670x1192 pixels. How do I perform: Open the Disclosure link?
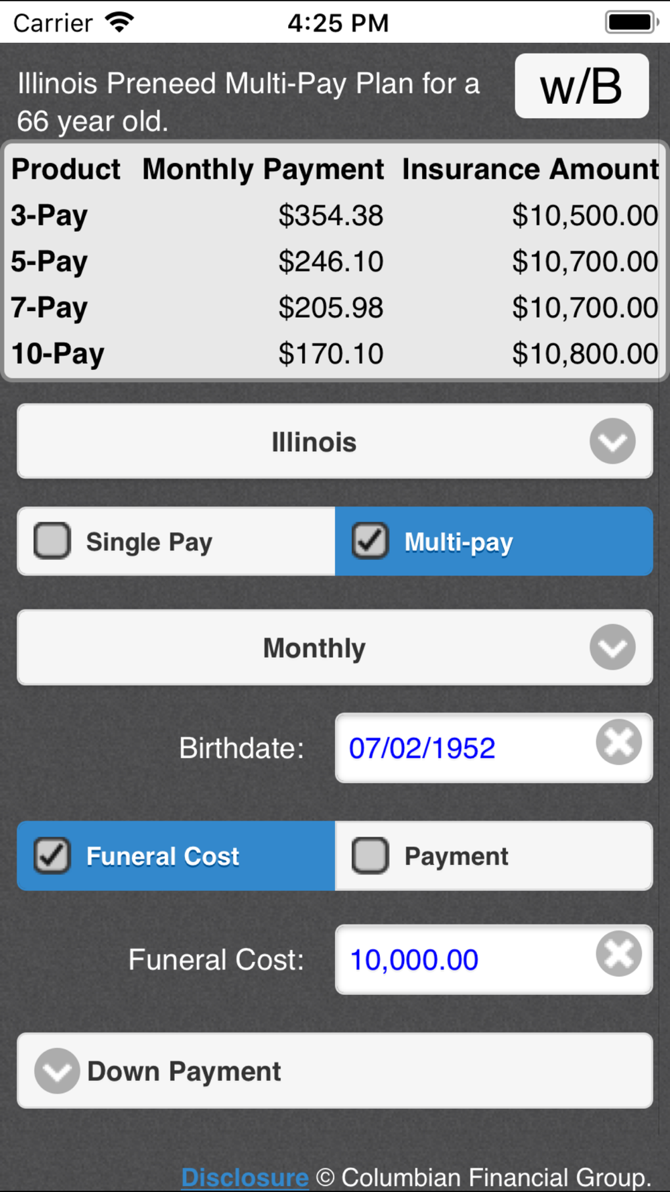pos(245,1177)
